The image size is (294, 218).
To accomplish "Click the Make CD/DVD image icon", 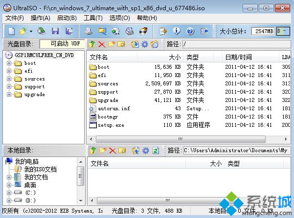I will [89, 31].
